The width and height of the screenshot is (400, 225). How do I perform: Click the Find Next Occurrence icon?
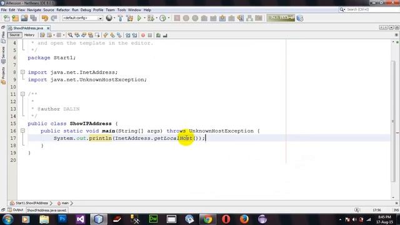84,35
